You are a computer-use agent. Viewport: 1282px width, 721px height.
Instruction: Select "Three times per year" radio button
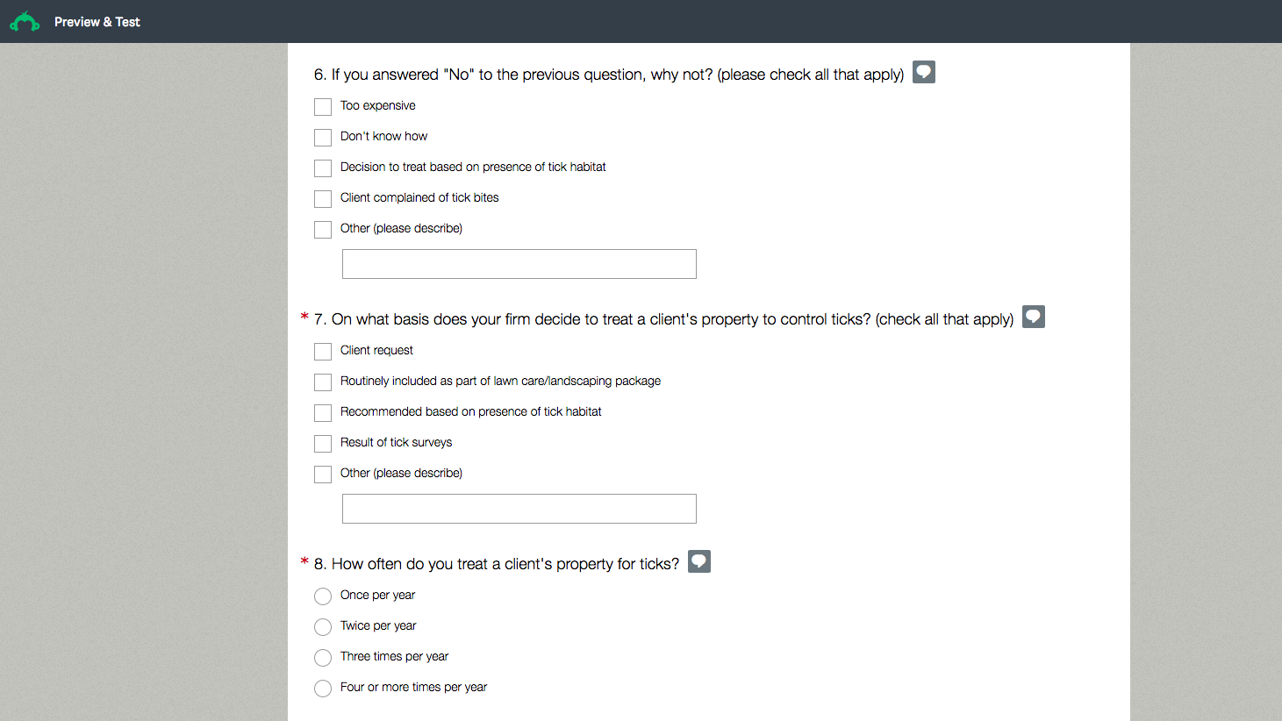[323, 658]
